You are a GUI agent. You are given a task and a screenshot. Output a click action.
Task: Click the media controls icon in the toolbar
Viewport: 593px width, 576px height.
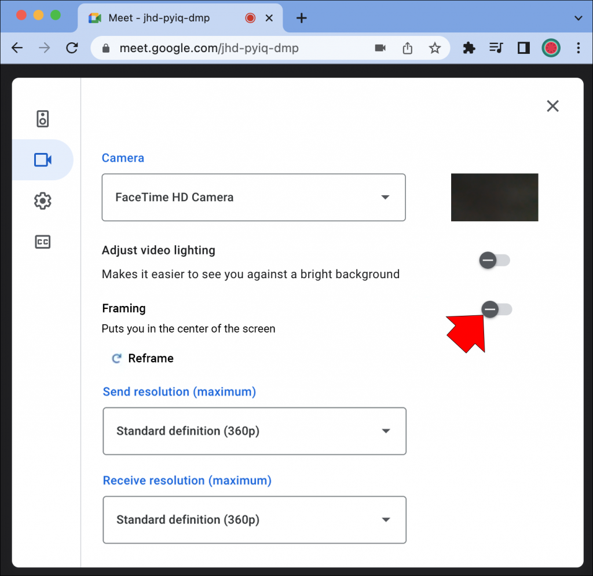pyautogui.click(x=496, y=48)
